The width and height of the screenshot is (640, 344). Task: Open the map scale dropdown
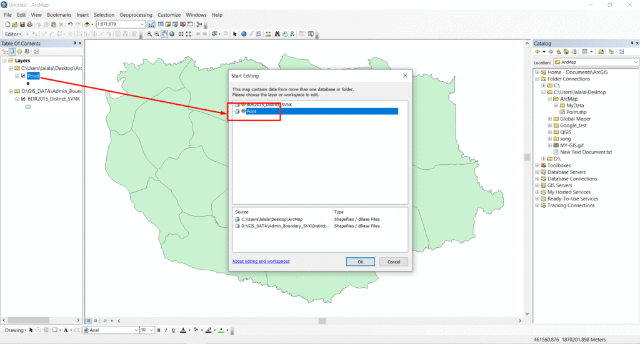[142, 24]
